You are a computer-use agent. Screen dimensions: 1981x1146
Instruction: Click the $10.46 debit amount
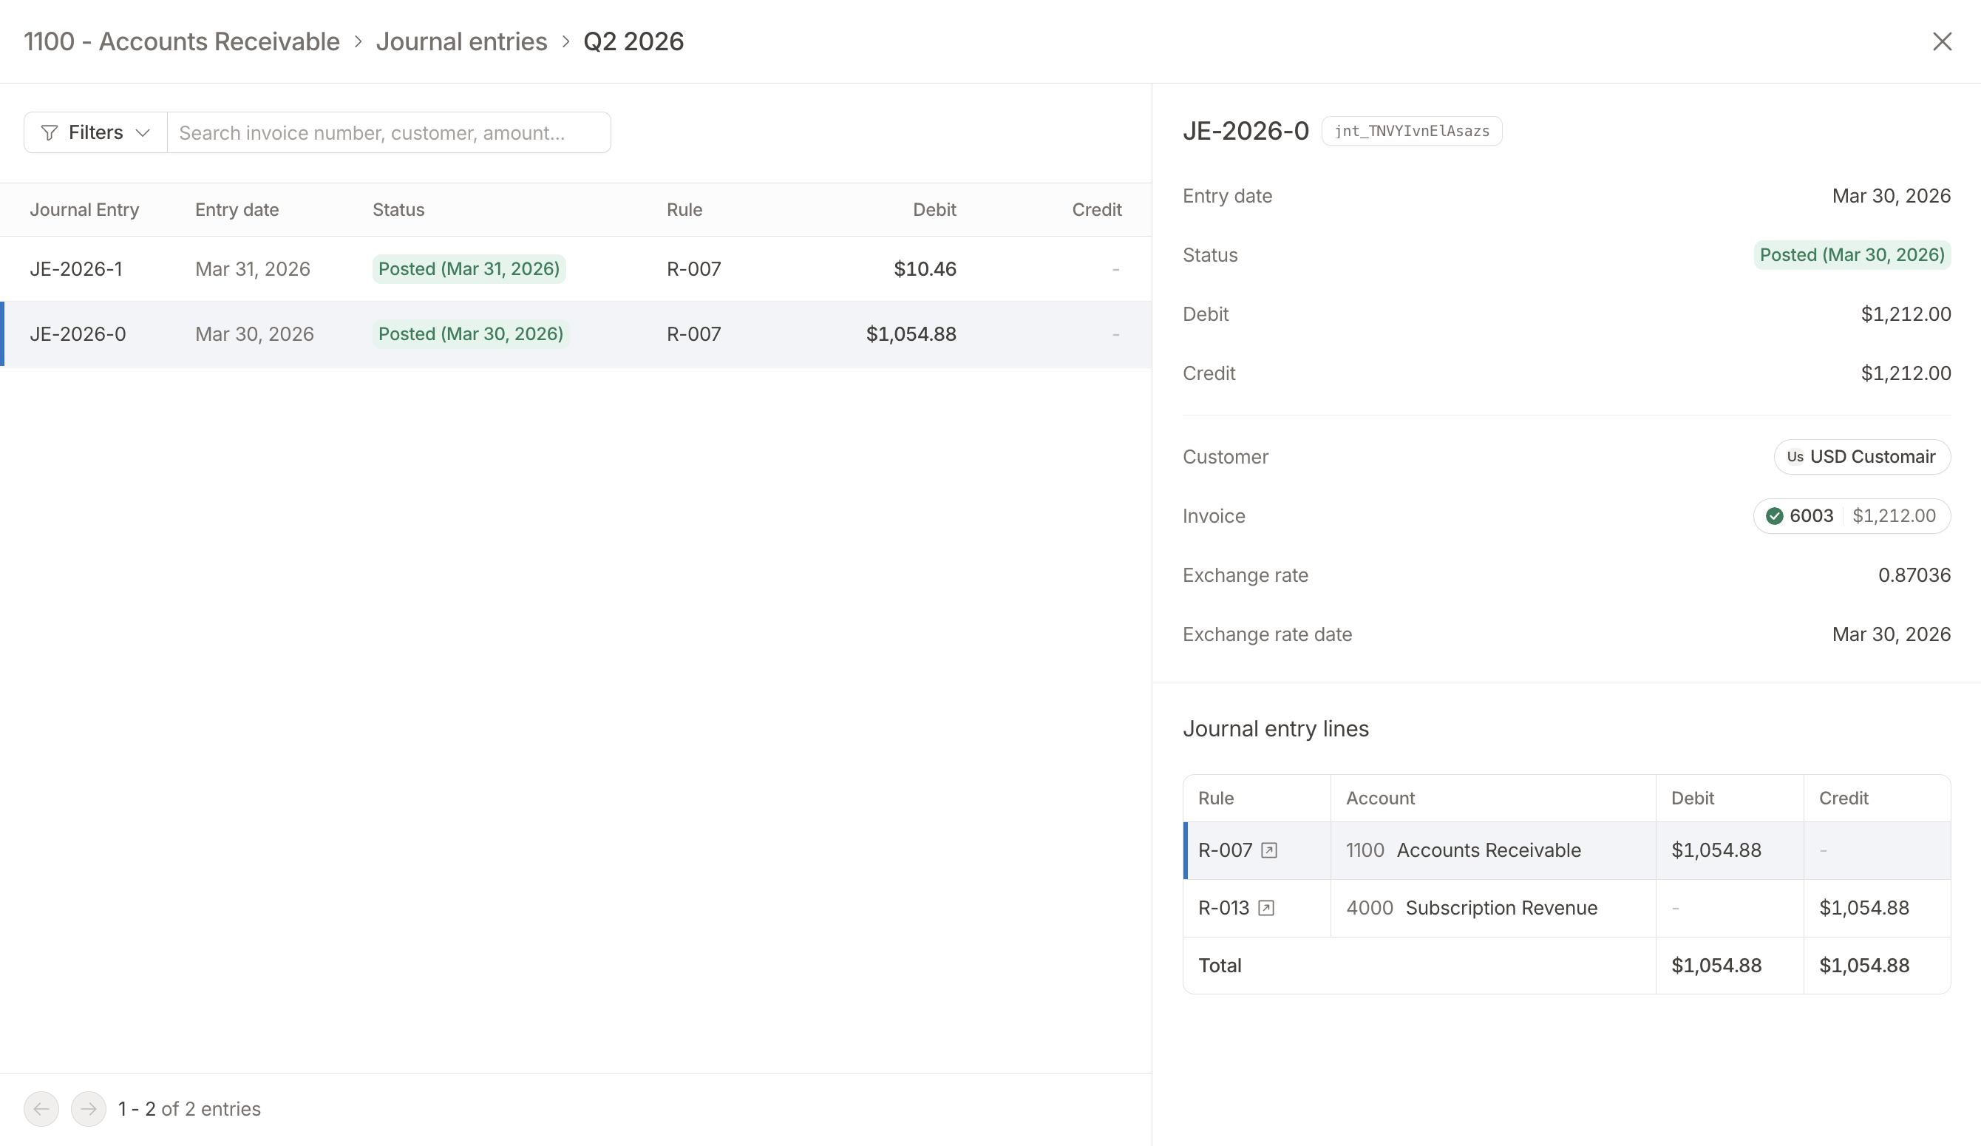[925, 269]
